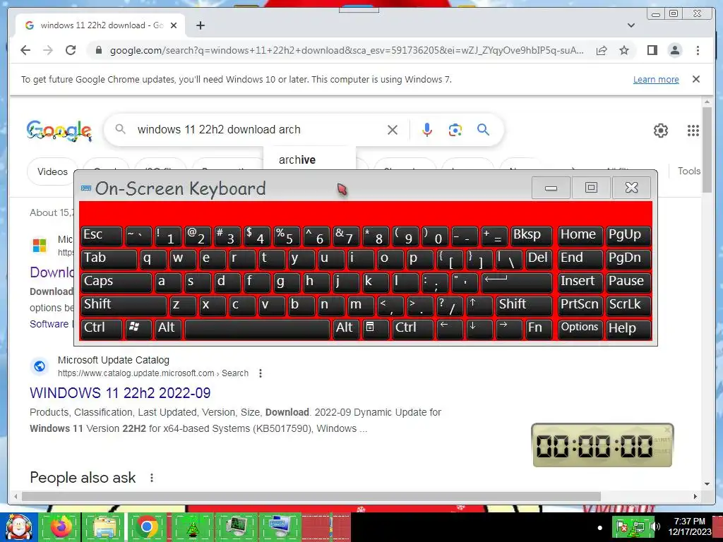The image size is (723, 542).
Task: Toggle left Shift on On-Screen Keyboard
Action: point(124,305)
